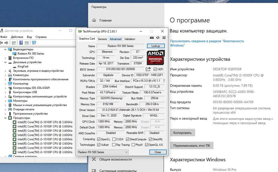The height and width of the screenshot is (172, 278).
Task: Expand Мониторы tree node
Action: click(x=5, y=101)
